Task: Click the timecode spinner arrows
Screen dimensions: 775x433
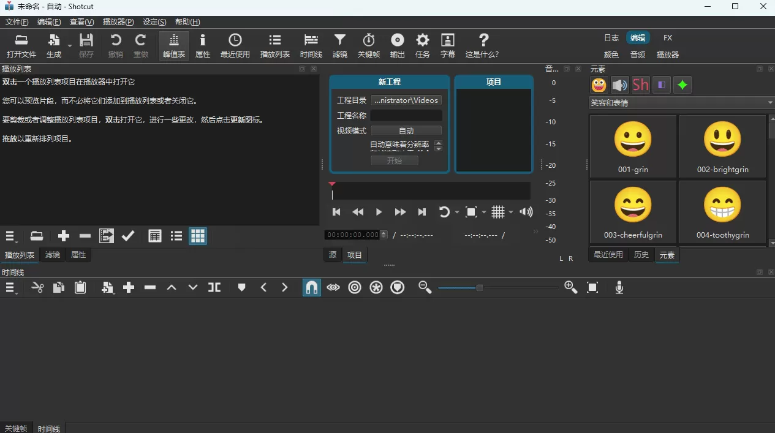Action: 384,235
